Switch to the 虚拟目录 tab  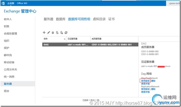click(x=99, y=19)
